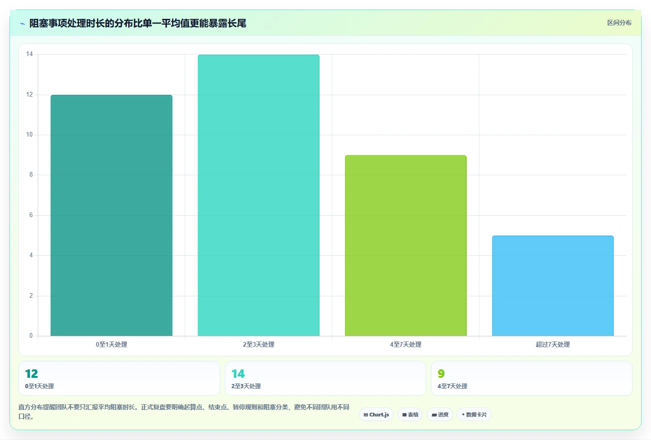Viewport: 651px width, 440px height.
Task: Click the green 4至7天处理 bar
Action: coord(405,245)
